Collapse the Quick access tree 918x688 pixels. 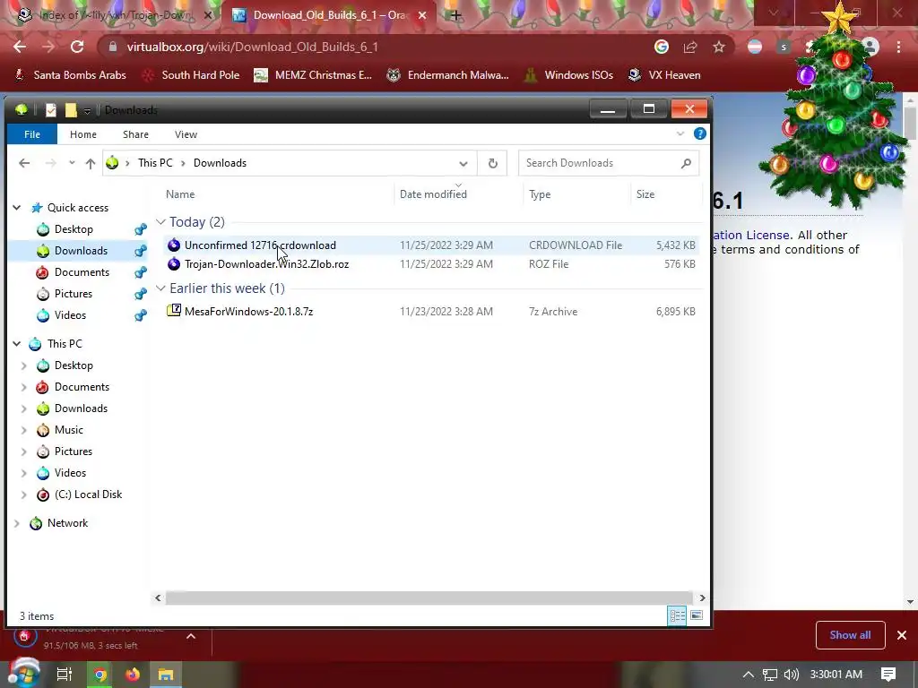tap(17, 208)
